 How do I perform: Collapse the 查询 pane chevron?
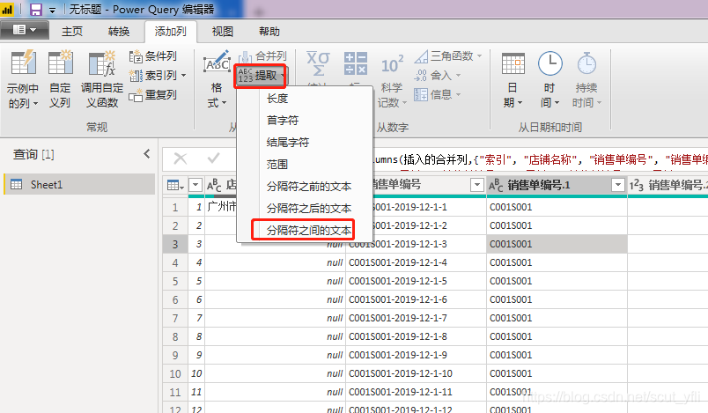(x=147, y=154)
